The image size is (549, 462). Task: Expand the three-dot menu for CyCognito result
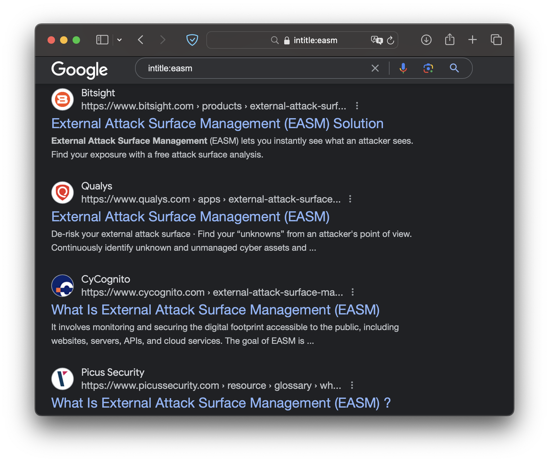353,292
